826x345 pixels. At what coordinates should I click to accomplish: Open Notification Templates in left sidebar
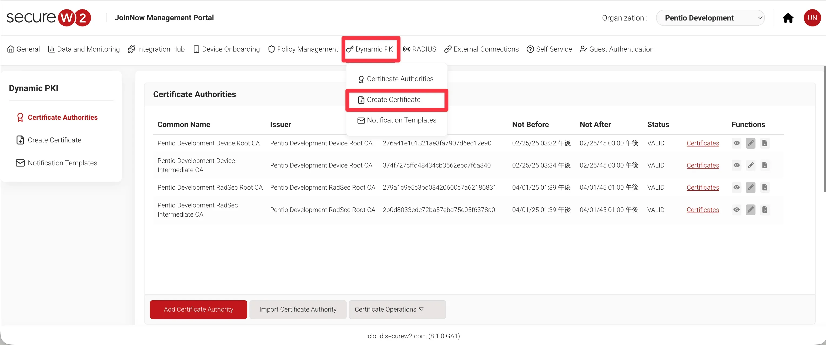click(x=62, y=163)
